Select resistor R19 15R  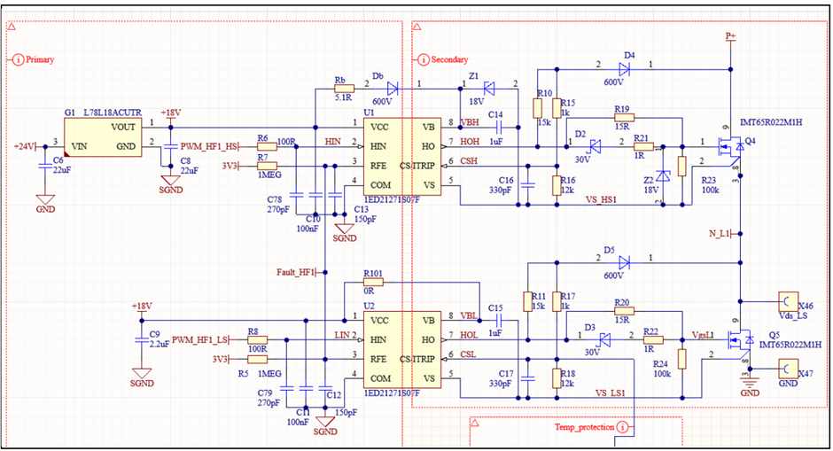[624, 117]
